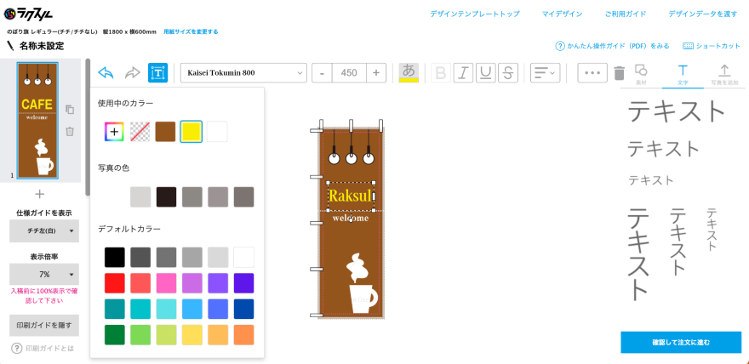
Task: Select the transparent no-color swatch
Action: point(140,132)
